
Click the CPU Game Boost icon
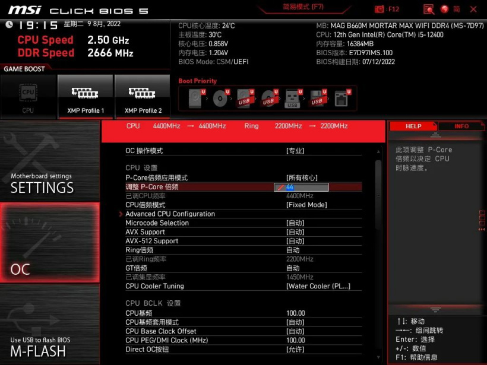point(28,97)
